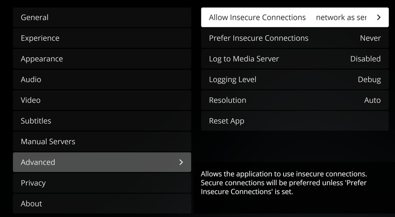Open Subtitles settings
395x217 pixels.
[102, 121]
